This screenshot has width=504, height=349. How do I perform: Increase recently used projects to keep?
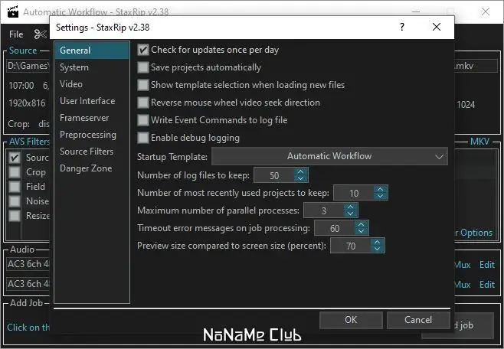[381, 190]
